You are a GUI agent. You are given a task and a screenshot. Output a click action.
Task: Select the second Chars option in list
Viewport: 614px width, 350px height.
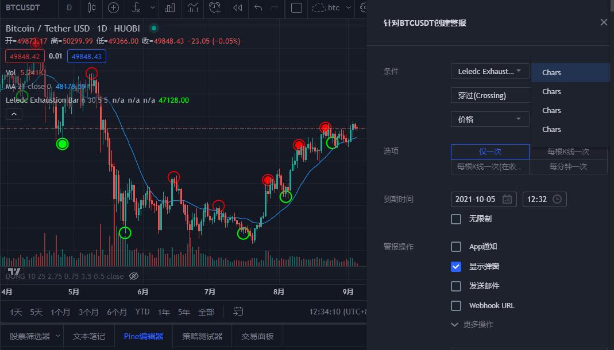click(570, 91)
